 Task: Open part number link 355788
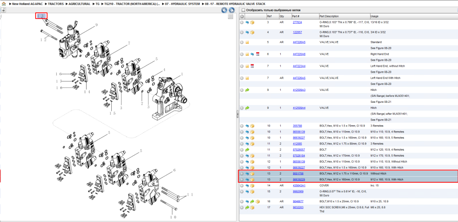click(x=297, y=126)
